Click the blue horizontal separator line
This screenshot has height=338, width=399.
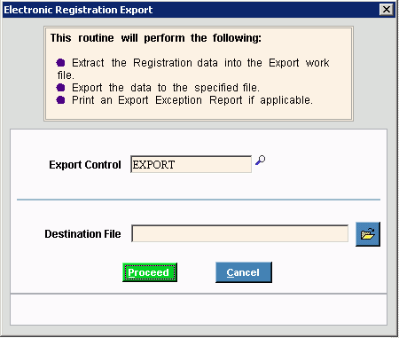199,200
